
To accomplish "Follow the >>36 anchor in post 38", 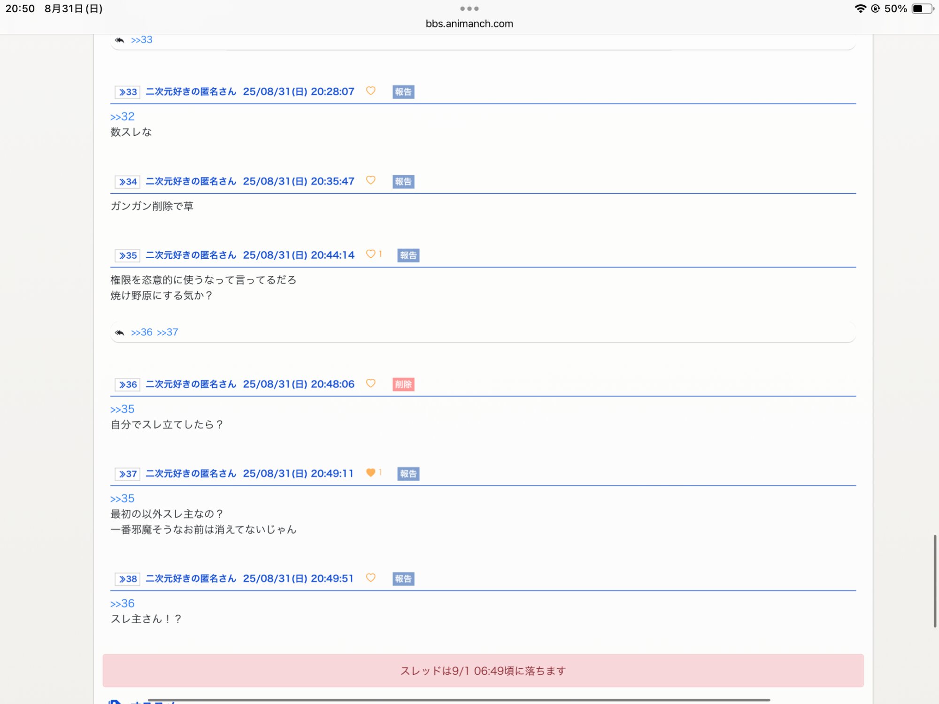I will (122, 604).
